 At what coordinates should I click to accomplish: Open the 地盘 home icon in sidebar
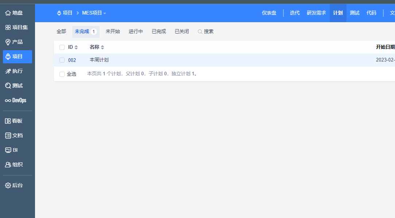tap(8, 13)
